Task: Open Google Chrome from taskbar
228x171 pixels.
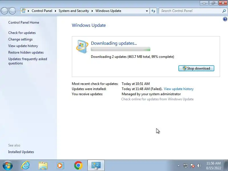Action: click(78, 166)
